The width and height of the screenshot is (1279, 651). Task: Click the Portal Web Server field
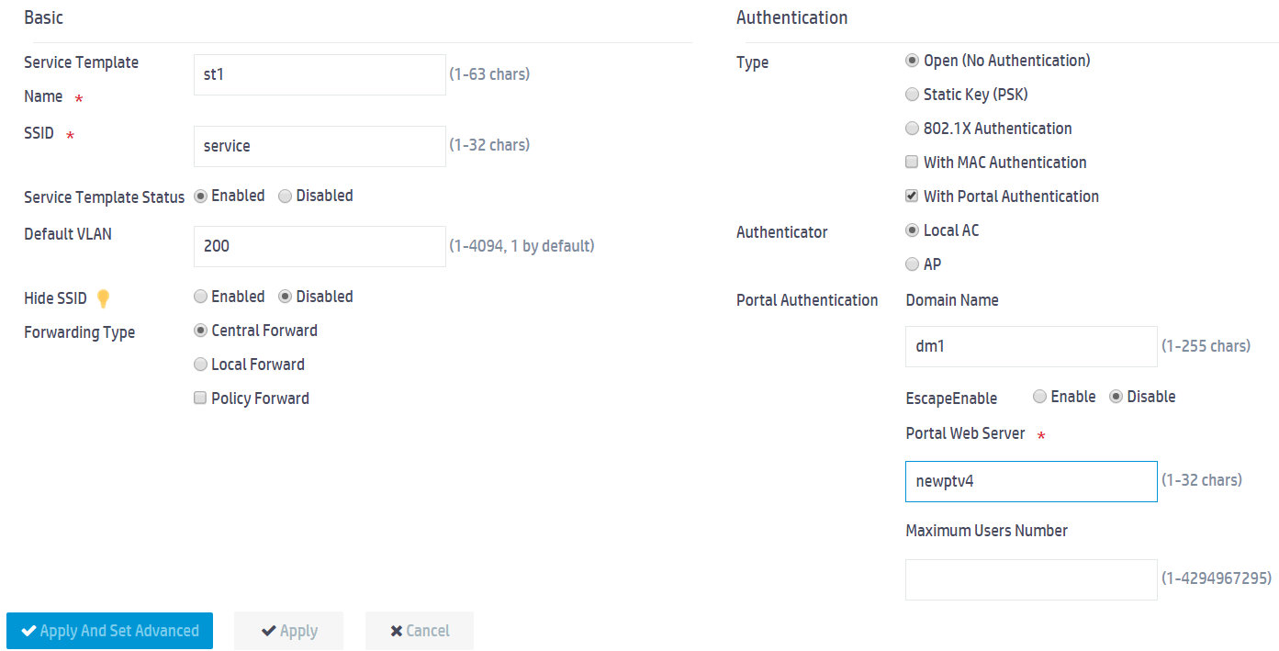pyautogui.click(x=1031, y=481)
